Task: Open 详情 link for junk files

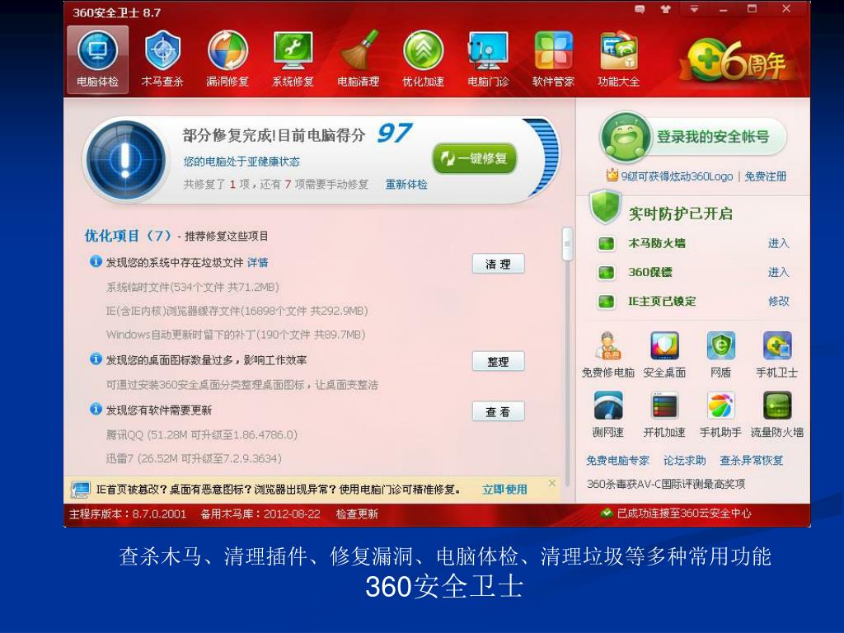Action: pyautogui.click(x=258, y=263)
